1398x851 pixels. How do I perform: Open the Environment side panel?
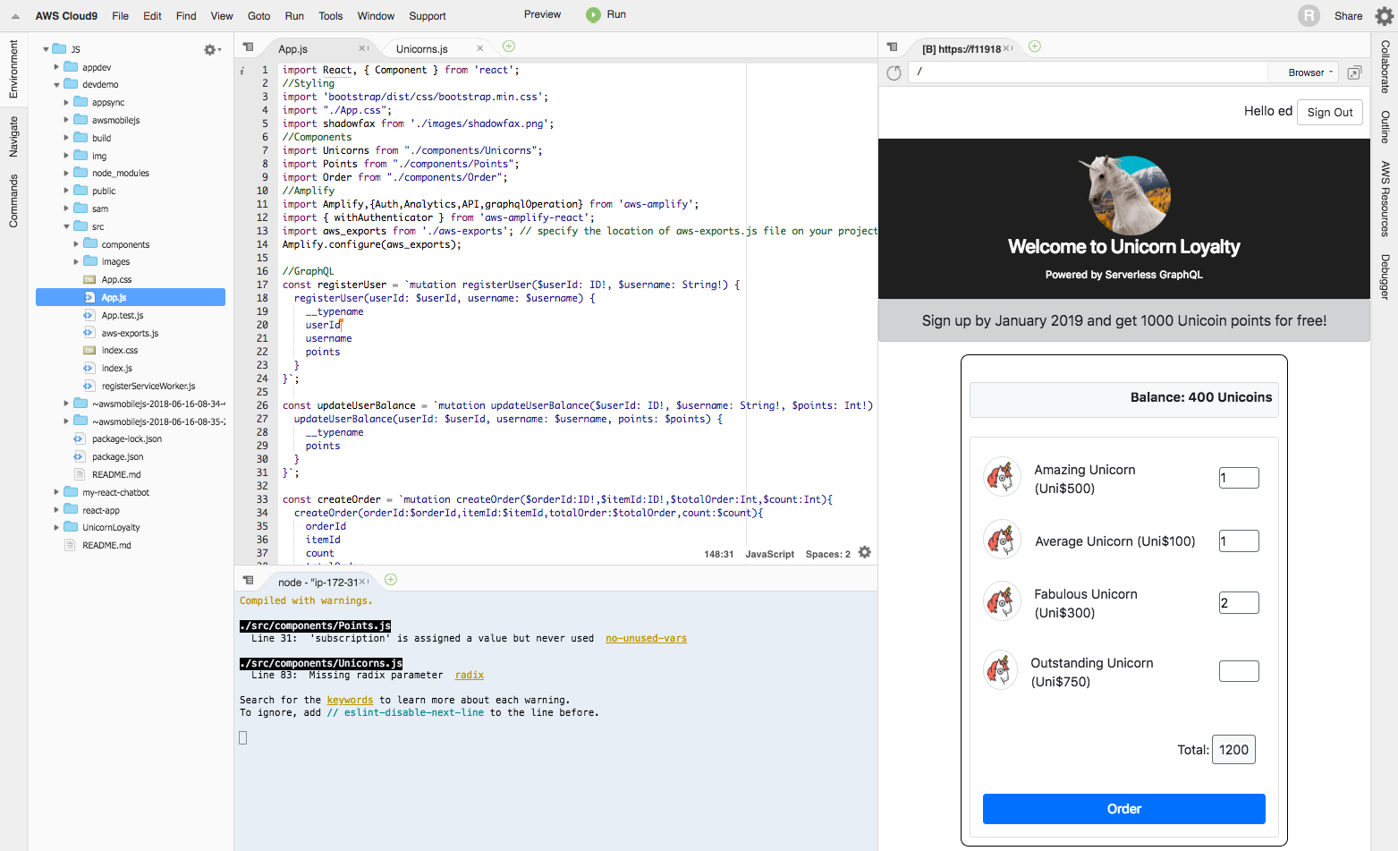coord(13,69)
